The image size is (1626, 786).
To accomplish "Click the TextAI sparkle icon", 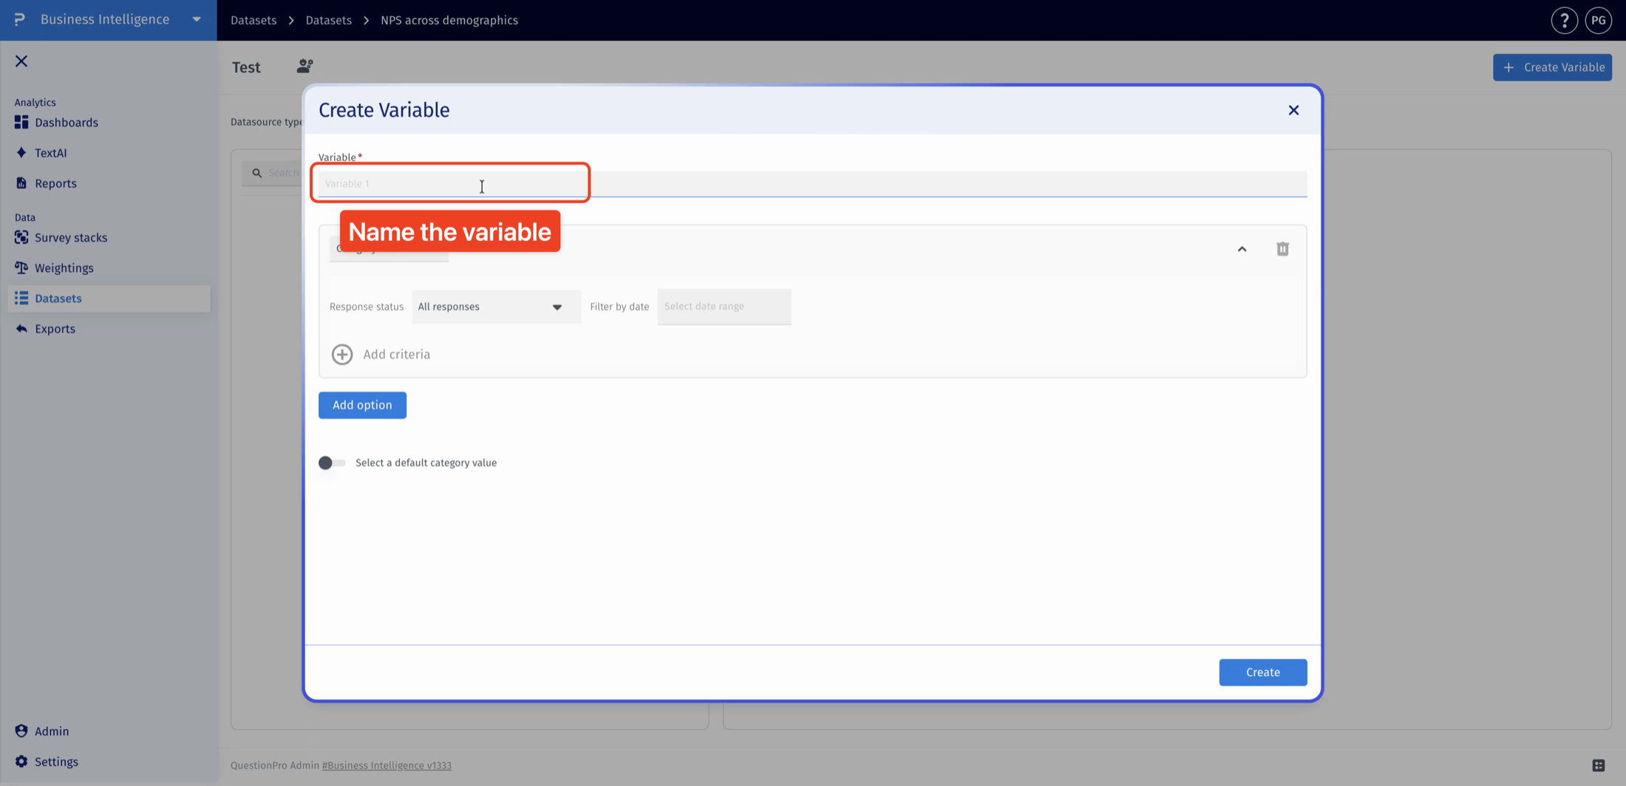I will pyautogui.click(x=21, y=152).
